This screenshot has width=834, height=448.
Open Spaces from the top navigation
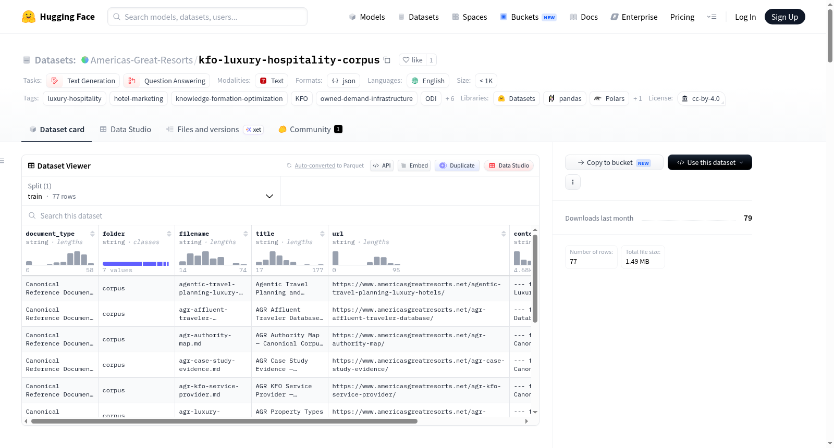click(x=469, y=17)
